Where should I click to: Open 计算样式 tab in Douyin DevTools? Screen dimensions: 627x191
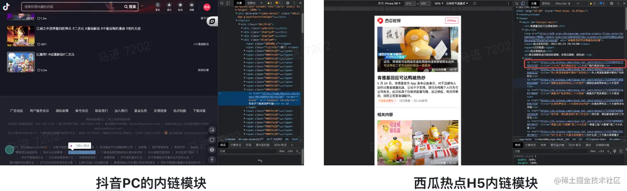235,145
